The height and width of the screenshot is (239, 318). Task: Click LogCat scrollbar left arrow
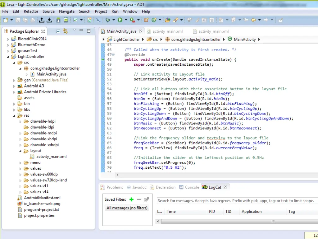click(x=158, y=221)
